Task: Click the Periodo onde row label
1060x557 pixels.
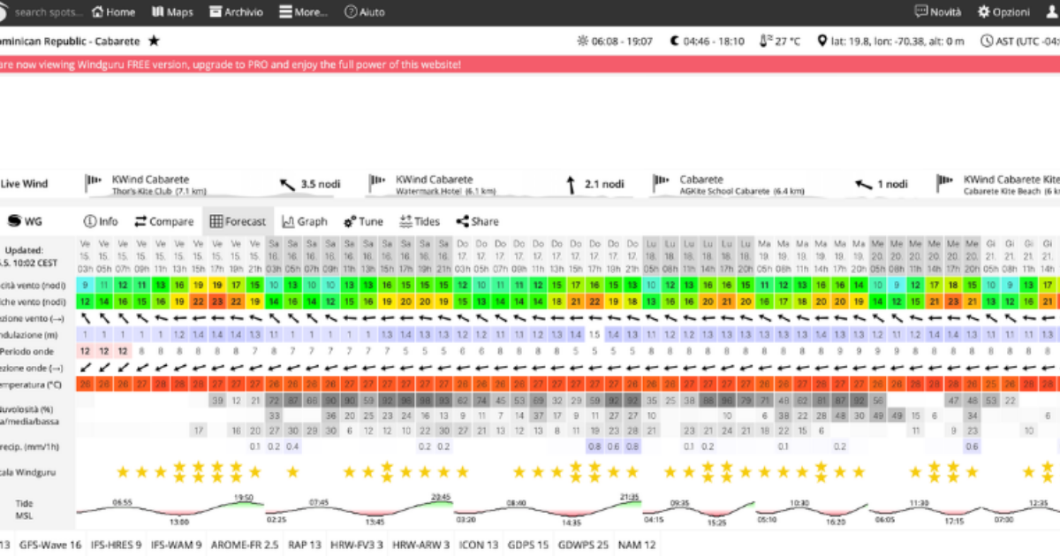Action: (x=31, y=351)
